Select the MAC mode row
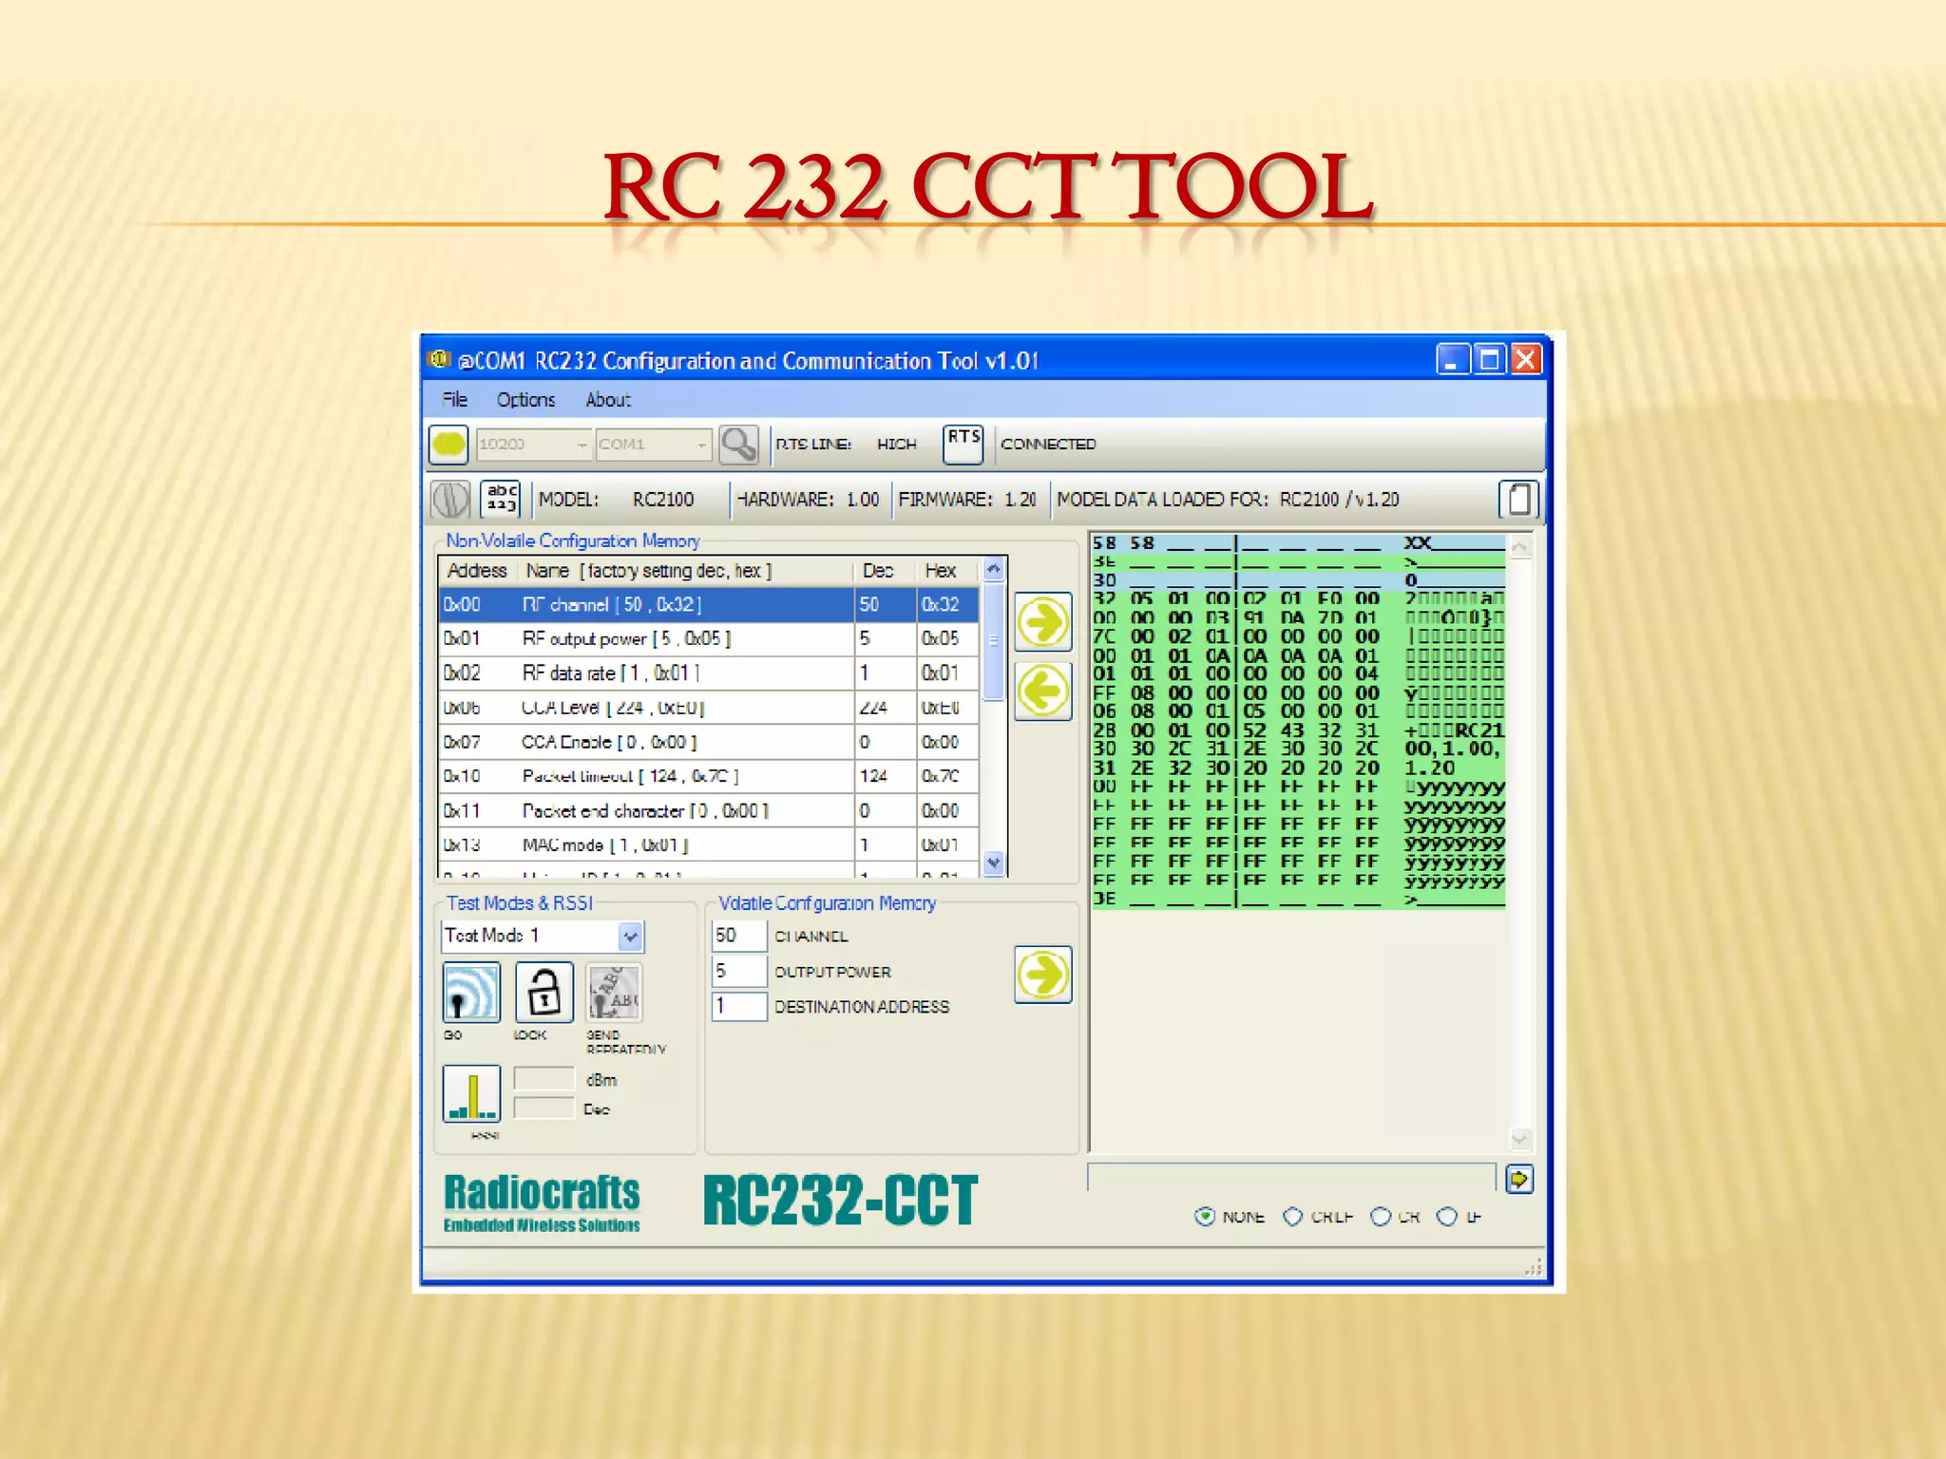Image resolution: width=1946 pixels, height=1459 pixels. pyautogui.click(x=709, y=844)
